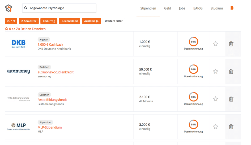Open the BAföG tab
Screen dimensions: 251x145
(198, 8)
